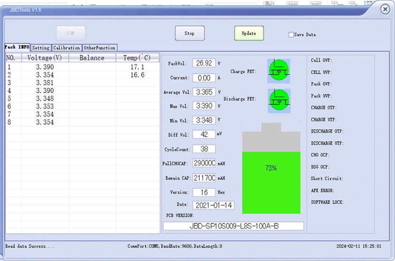This screenshot has height=261, width=395.
Task: Click temperature value 16.6
Action: coord(137,75)
